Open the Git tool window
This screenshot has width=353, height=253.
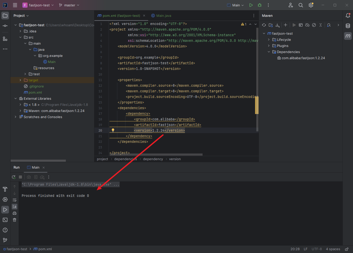[5, 240]
